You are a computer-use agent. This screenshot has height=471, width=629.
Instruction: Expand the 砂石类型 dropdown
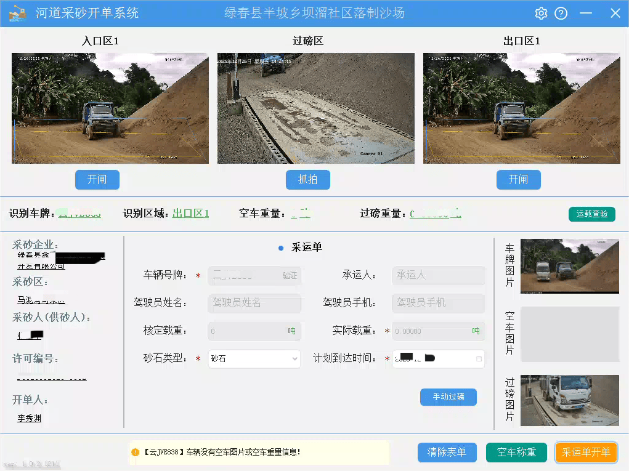(294, 358)
